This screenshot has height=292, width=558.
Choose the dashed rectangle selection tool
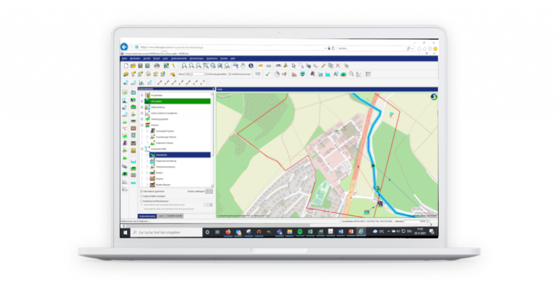pyautogui.click(x=301, y=66)
